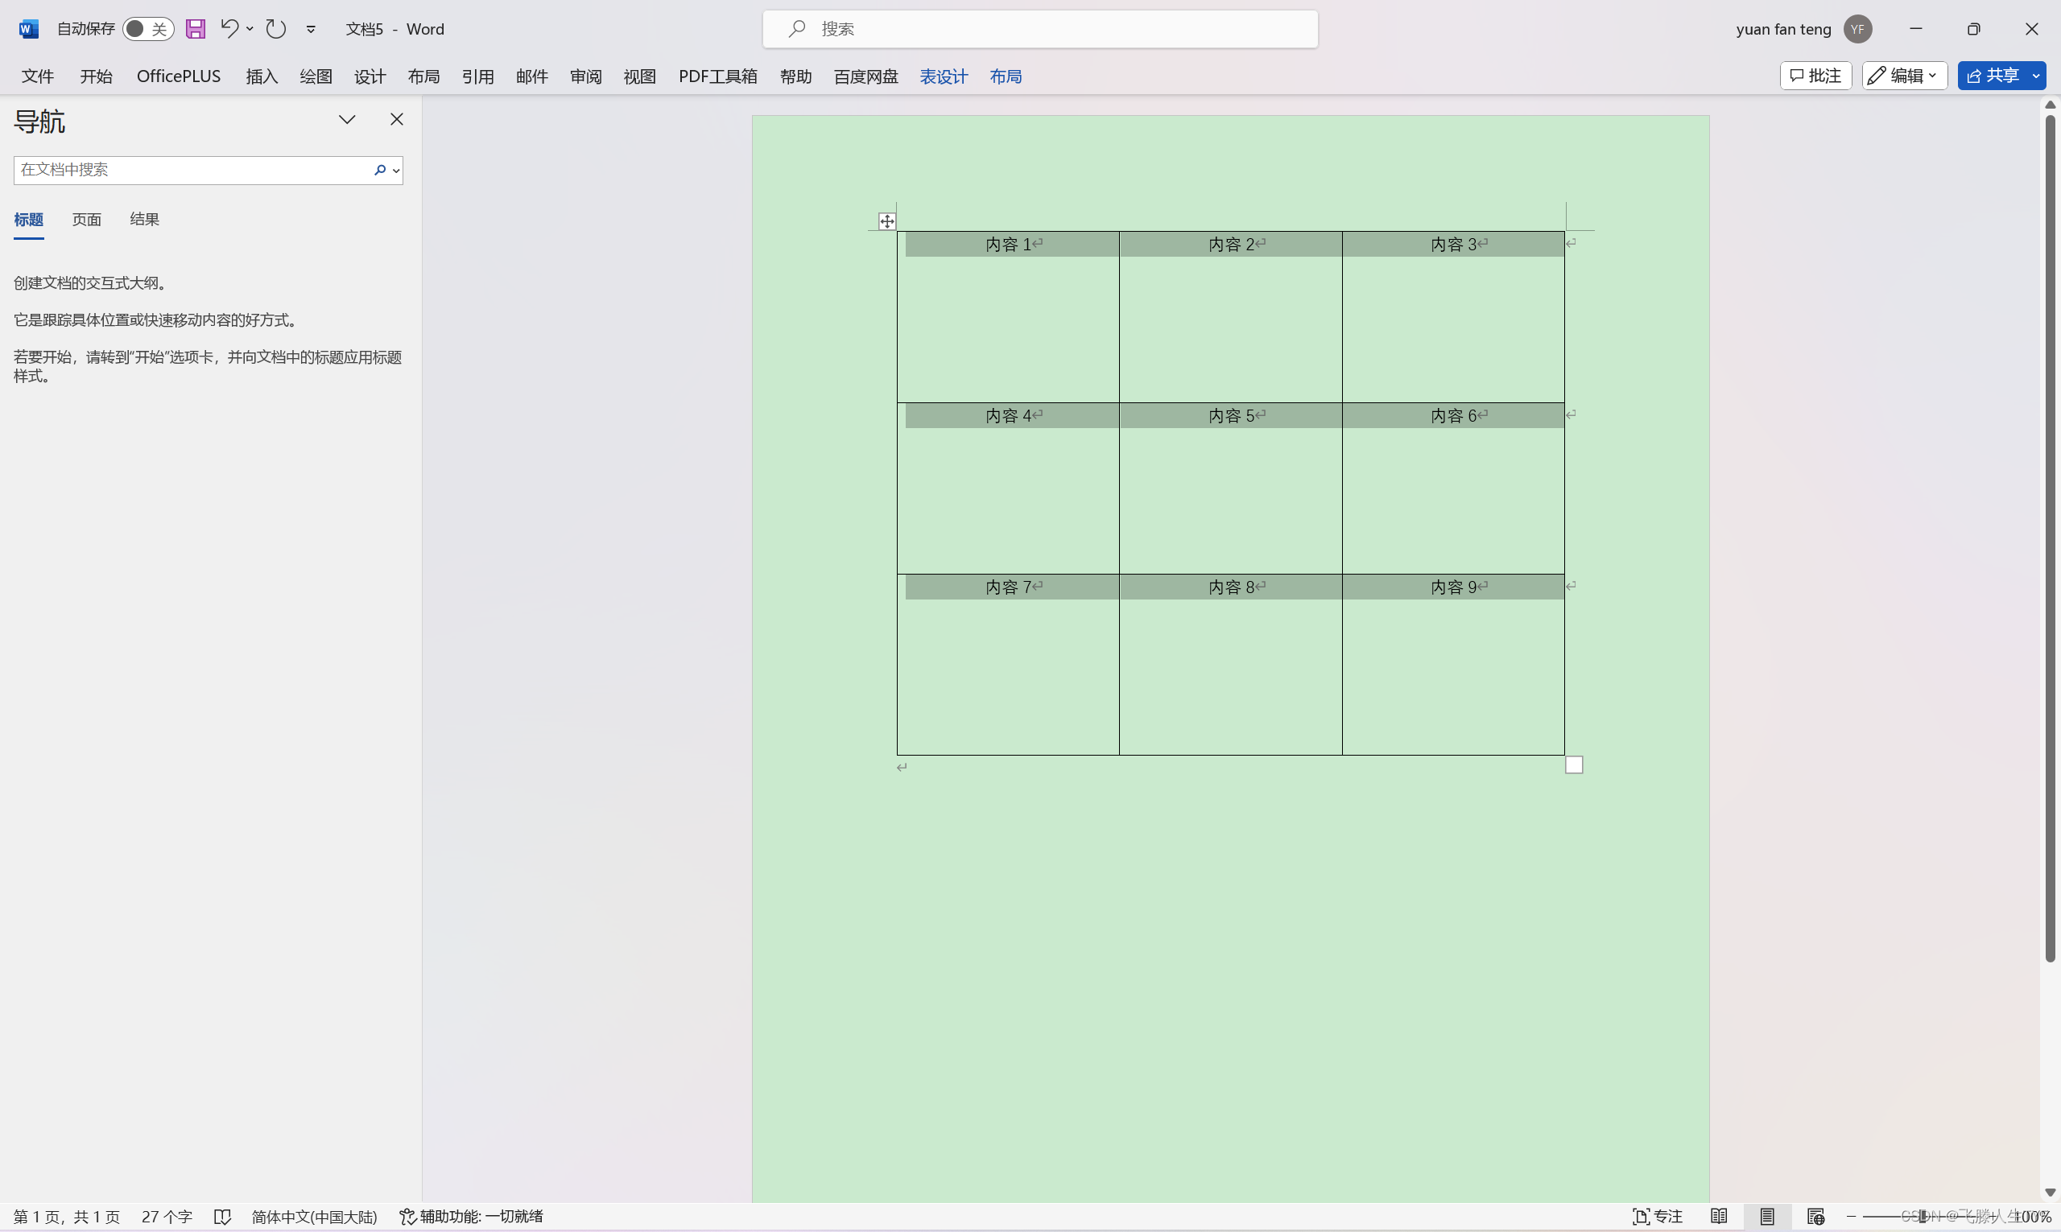This screenshot has height=1232, width=2061.
Task: Click the table move handle icon
Action: [x=886, y=221]
